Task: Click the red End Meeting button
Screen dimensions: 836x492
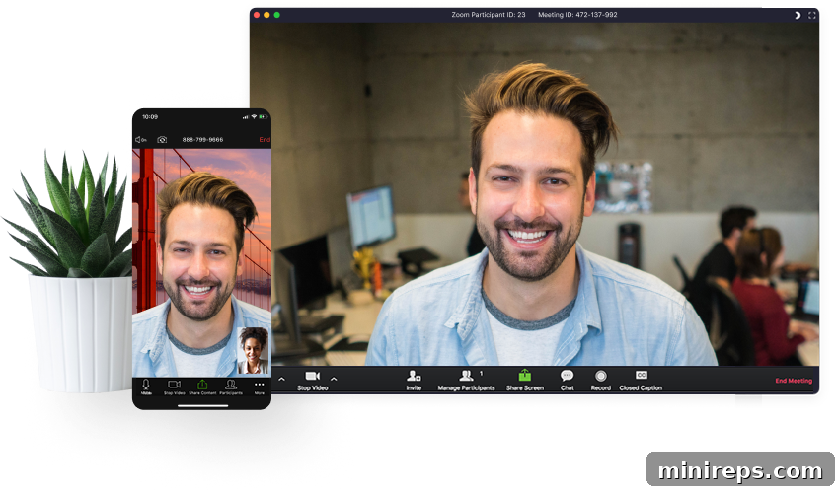Action: 794,381
